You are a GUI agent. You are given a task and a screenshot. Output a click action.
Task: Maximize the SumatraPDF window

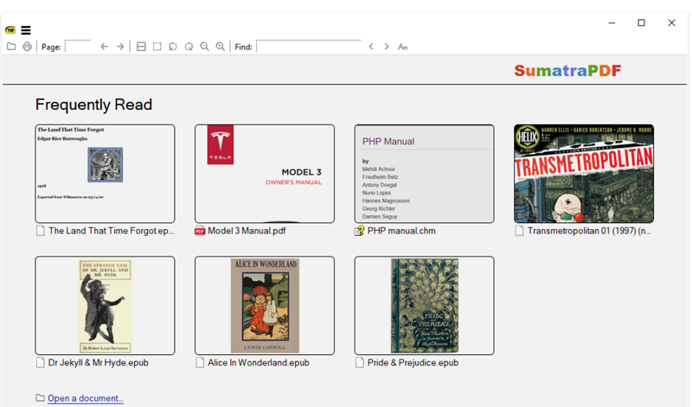click(641, 23)
